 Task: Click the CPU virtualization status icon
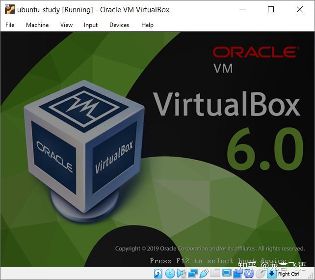click(249, 274)
